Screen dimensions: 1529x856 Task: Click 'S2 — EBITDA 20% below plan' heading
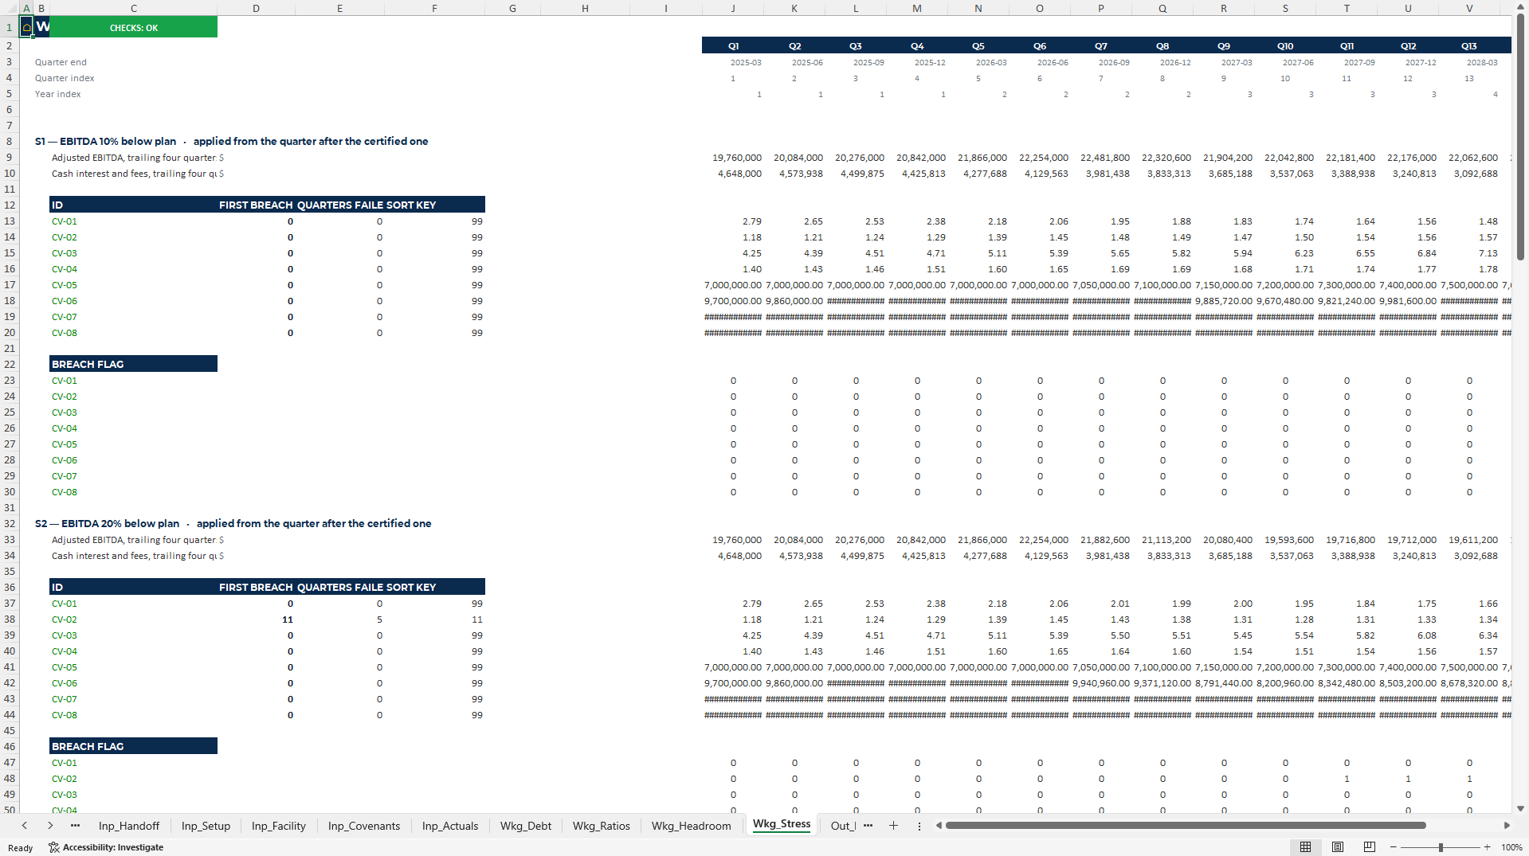pos(107,523)
